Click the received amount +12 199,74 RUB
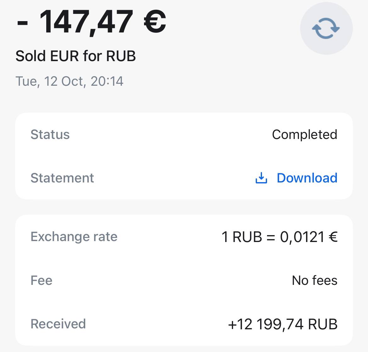The image size is (368, 352). (283, 324)
